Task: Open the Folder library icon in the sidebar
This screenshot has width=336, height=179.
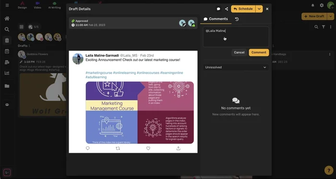Action: 7,86
